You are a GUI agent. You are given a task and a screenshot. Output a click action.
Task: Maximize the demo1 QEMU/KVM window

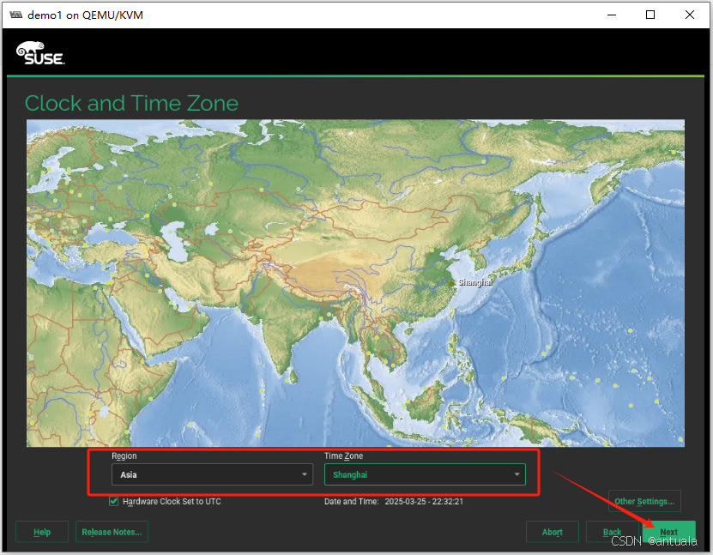click(x=650, y=15)
